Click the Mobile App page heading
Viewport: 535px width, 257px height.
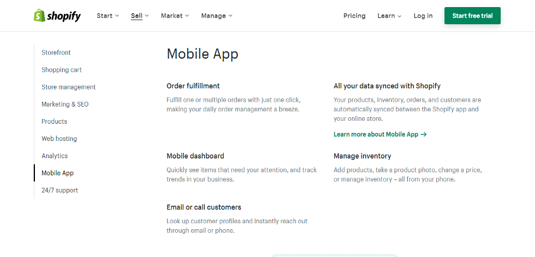202,54
